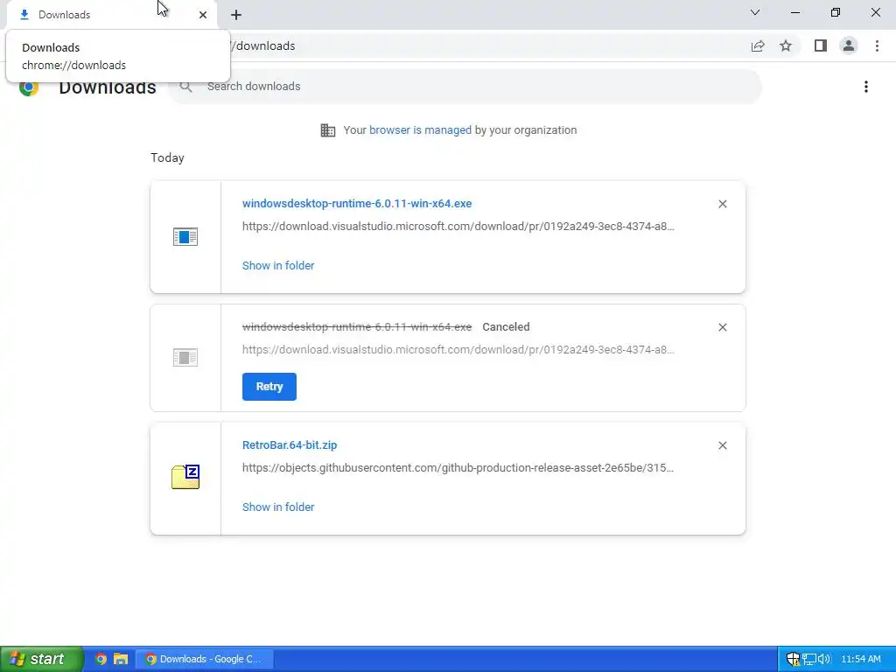Image resolution: width=896 pixels, height=672 pixels.
Task: Close the Downloads tab
Action: pos(203,15)
